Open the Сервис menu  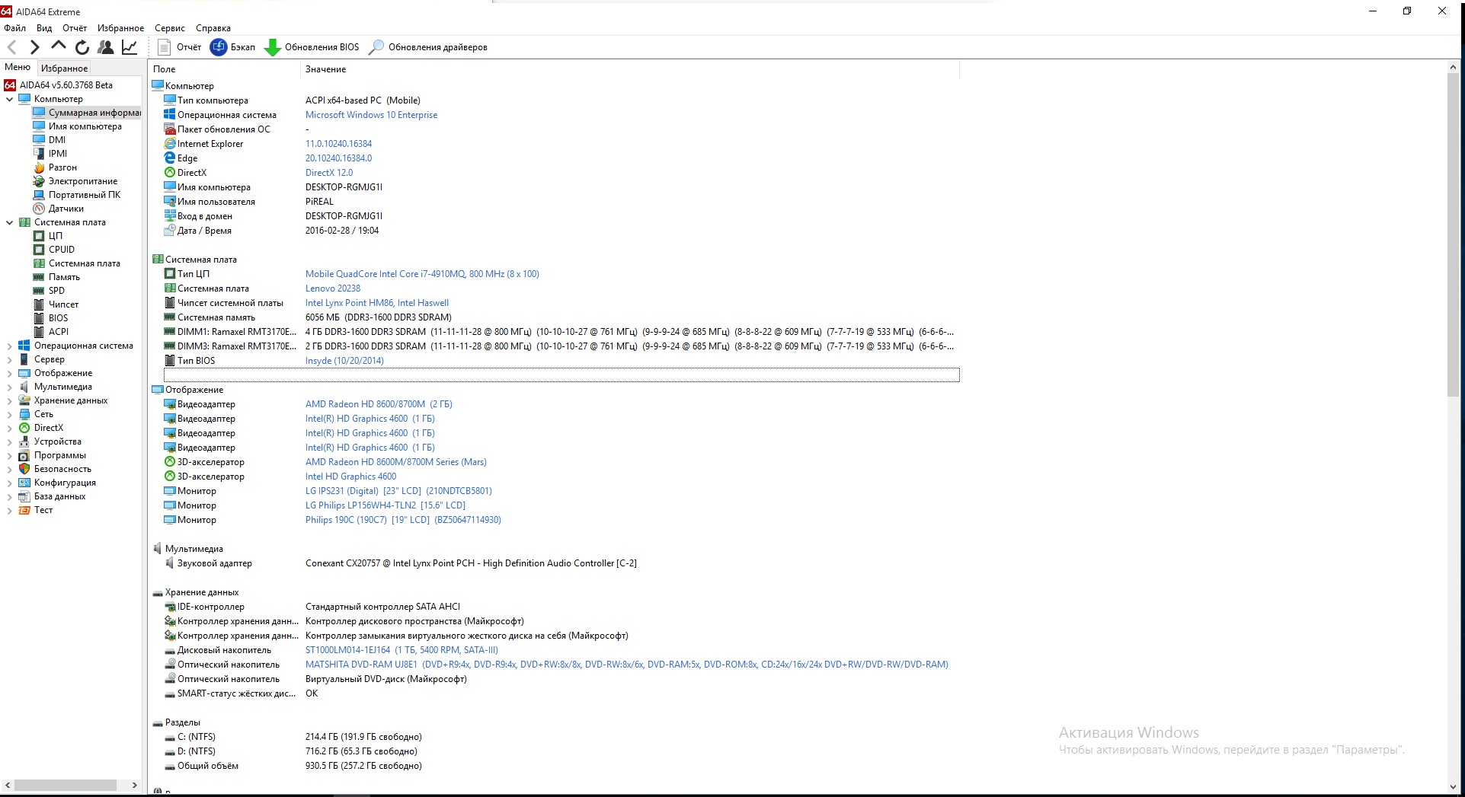pyautogui.click(x=170, y=28)
